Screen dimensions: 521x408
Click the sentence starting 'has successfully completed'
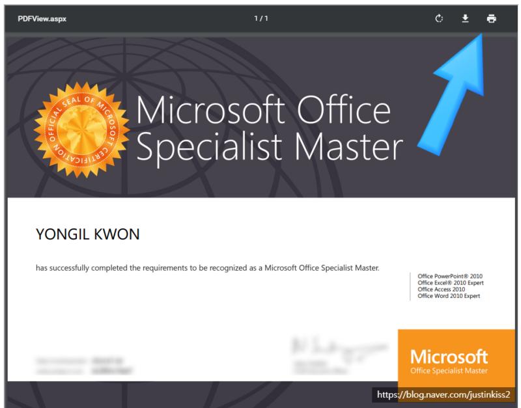pyautogui.click(x=207, y=268)
